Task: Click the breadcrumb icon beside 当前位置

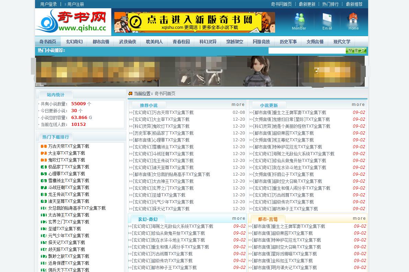Action: pos(130,93)
